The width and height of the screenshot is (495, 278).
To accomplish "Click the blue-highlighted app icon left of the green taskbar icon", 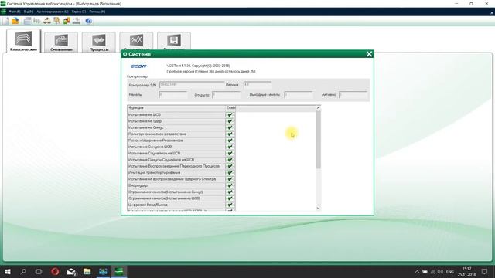I will tap(103, 271).
